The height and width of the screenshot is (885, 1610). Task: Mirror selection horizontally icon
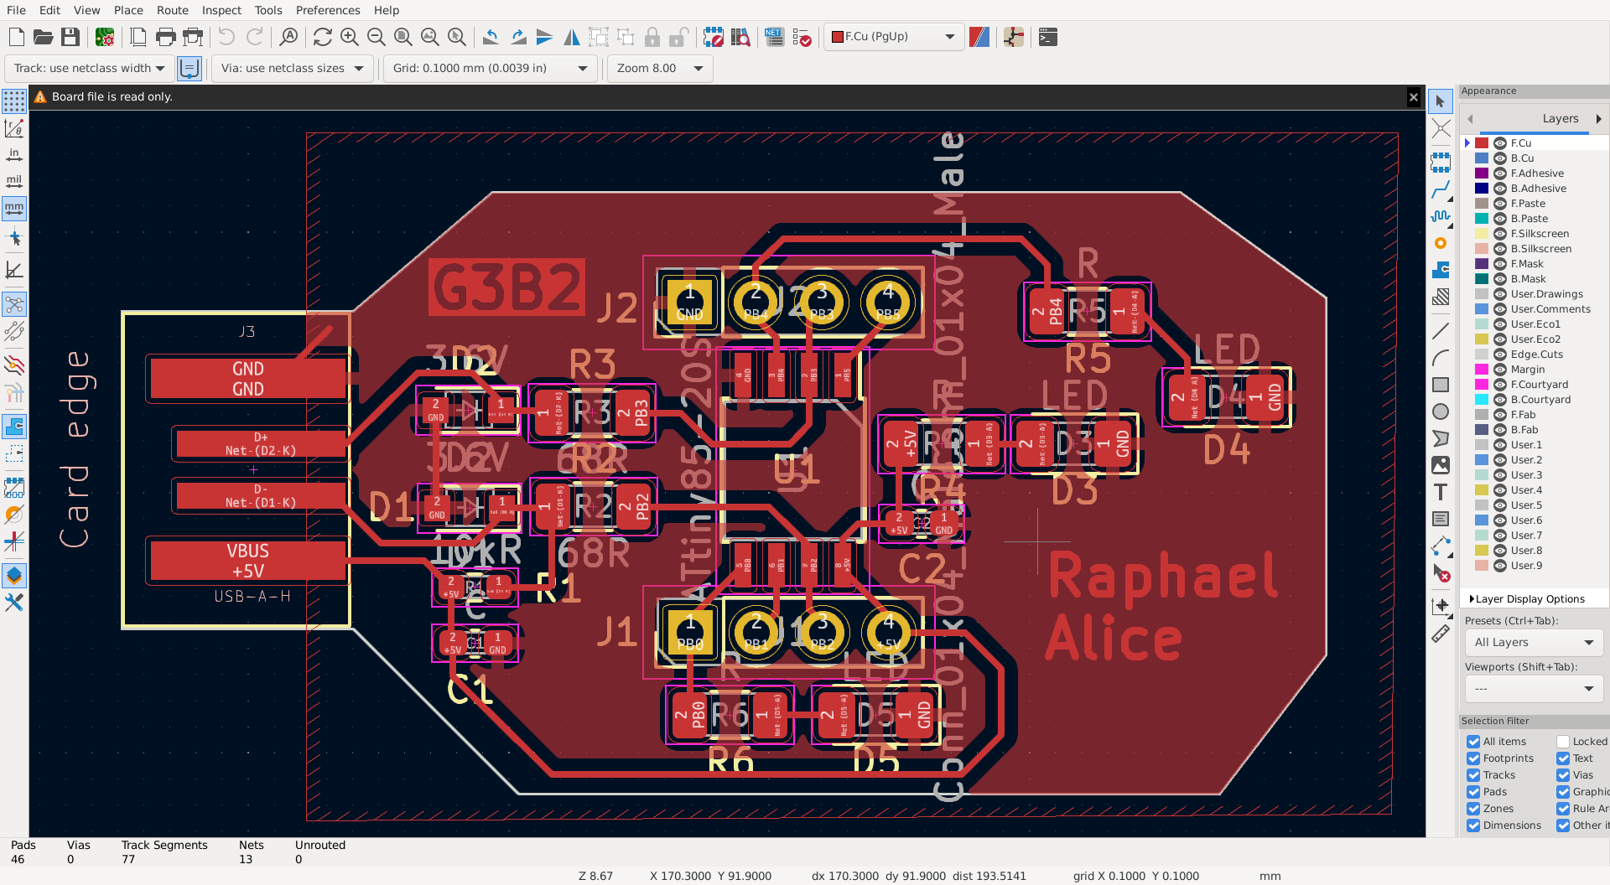(x=572, y=37)
